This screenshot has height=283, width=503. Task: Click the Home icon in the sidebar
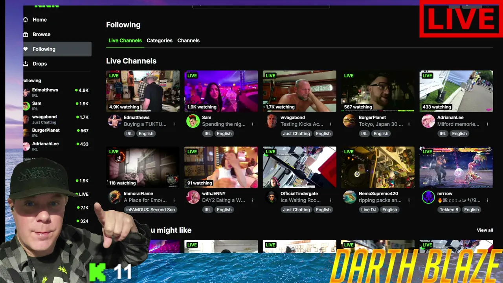point(26,20)
